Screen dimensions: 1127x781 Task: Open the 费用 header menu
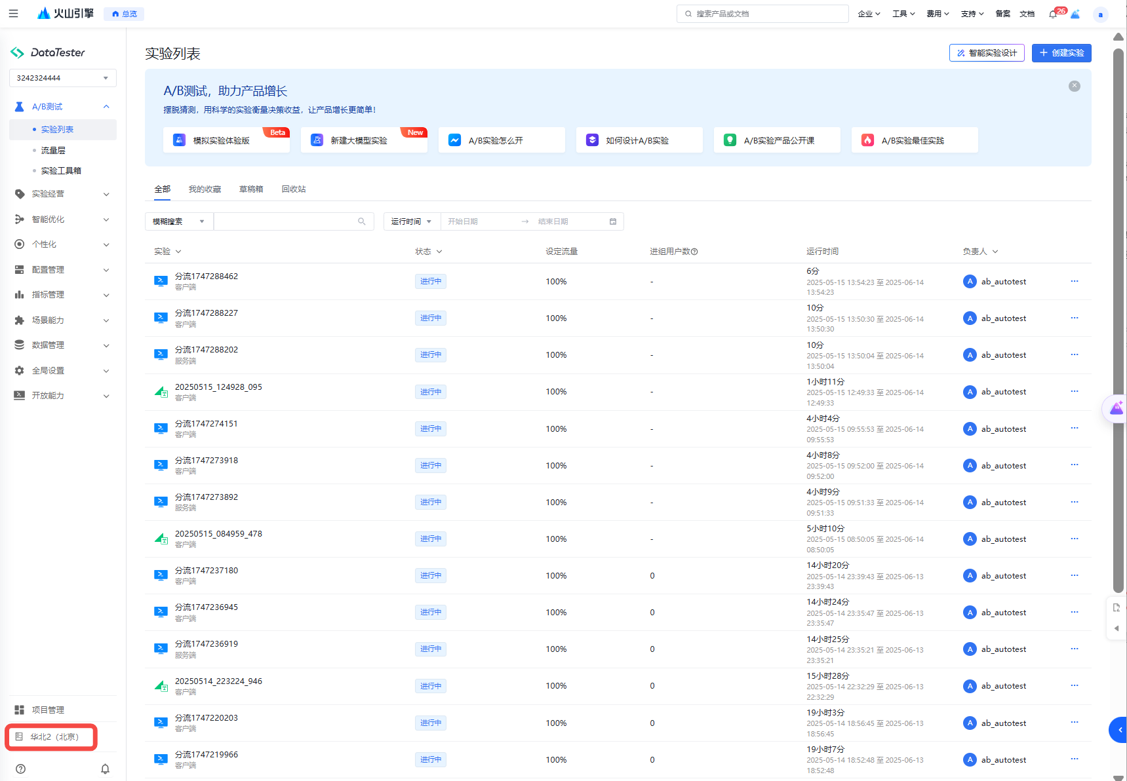click(x=938, y=14)
